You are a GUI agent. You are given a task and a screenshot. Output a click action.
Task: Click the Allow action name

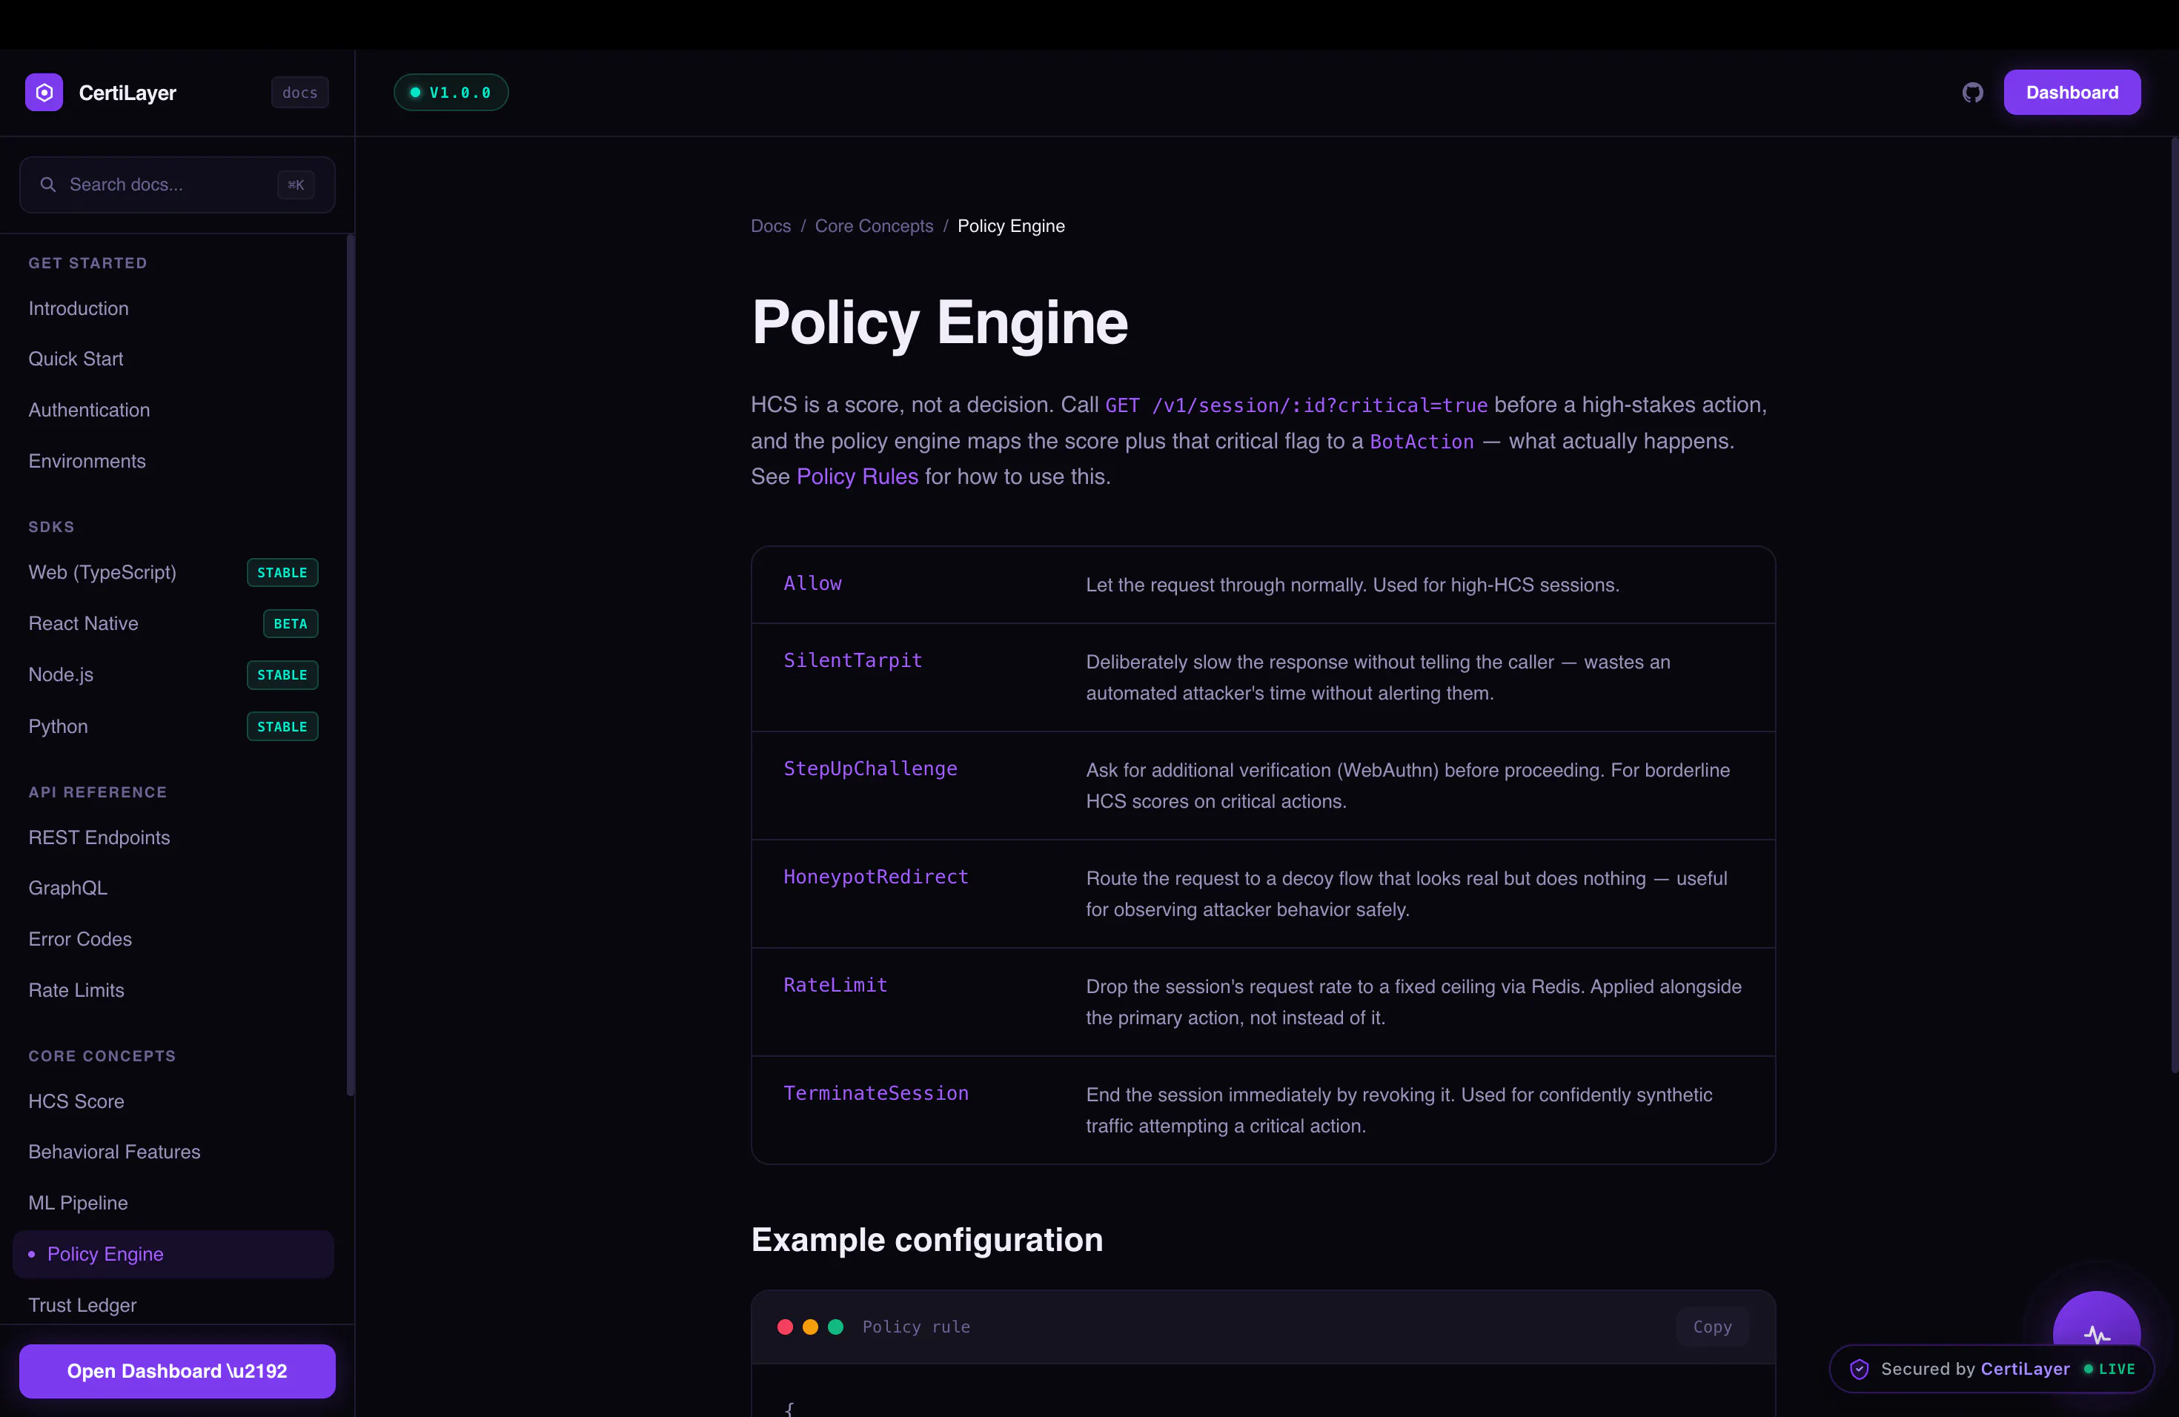[812, 583]
